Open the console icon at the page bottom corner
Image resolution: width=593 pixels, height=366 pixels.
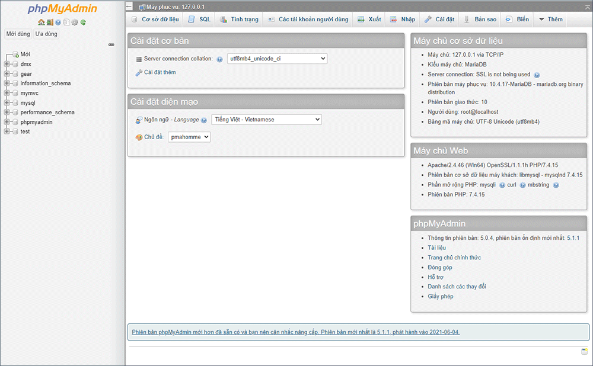pyautogui.click(x=584, y=352)
